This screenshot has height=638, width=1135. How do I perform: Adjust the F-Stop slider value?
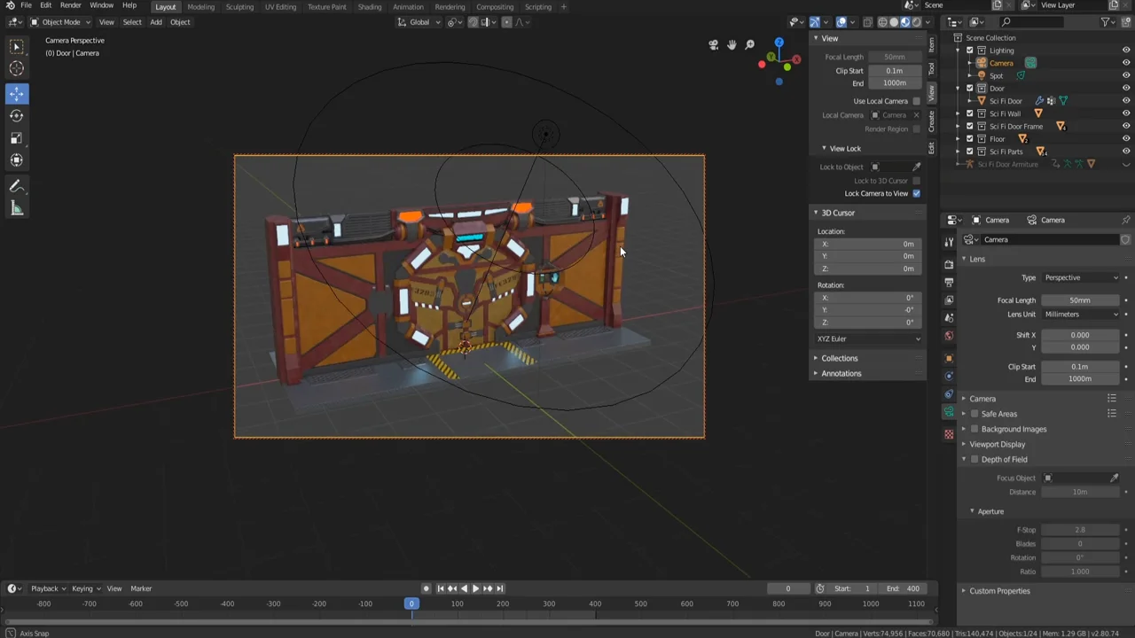(1080, 529)
